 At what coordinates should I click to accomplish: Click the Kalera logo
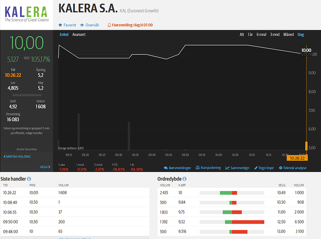click(27, 14)
